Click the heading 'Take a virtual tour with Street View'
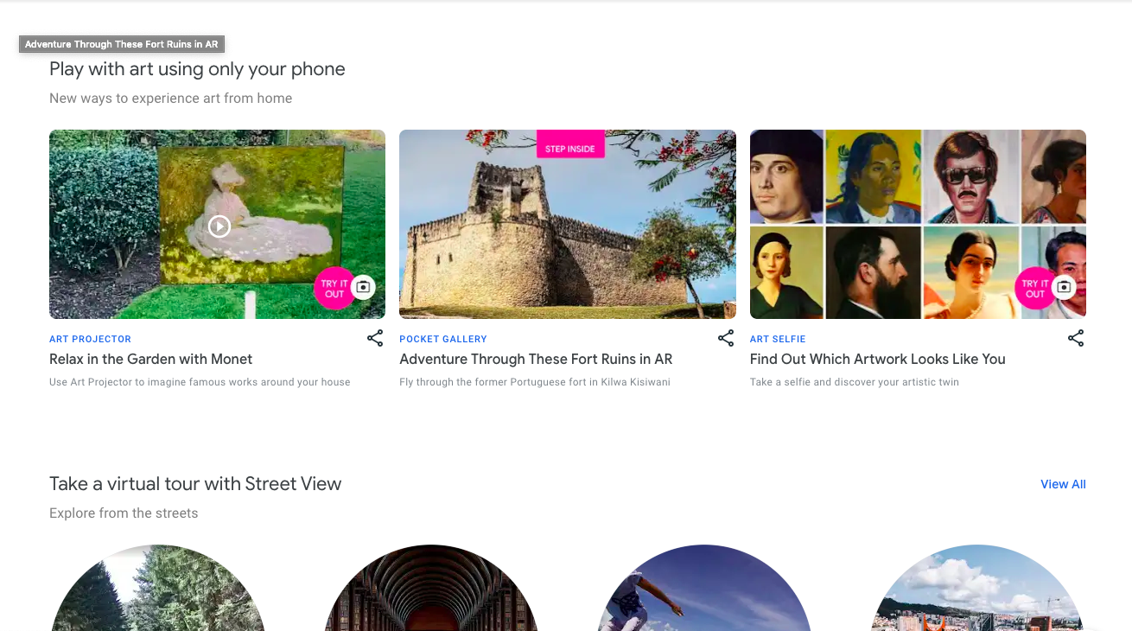Image resolution: width=1132 pixels, height=631 pixels. tap(195, 484)
